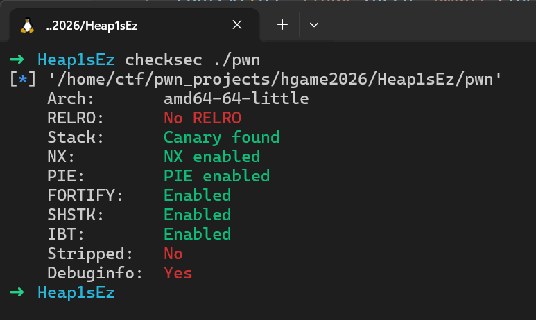
Task: Click the 'Canary found' Stack value
Action: 221,136
